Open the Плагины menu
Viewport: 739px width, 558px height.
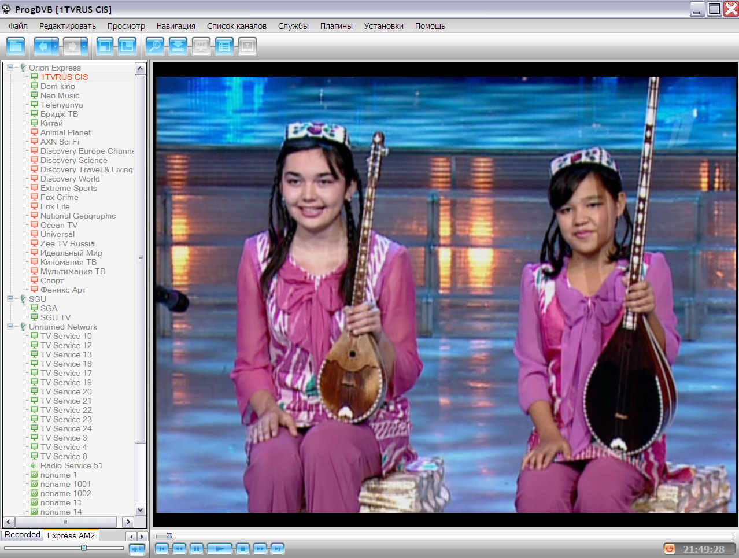coord(337,26)
